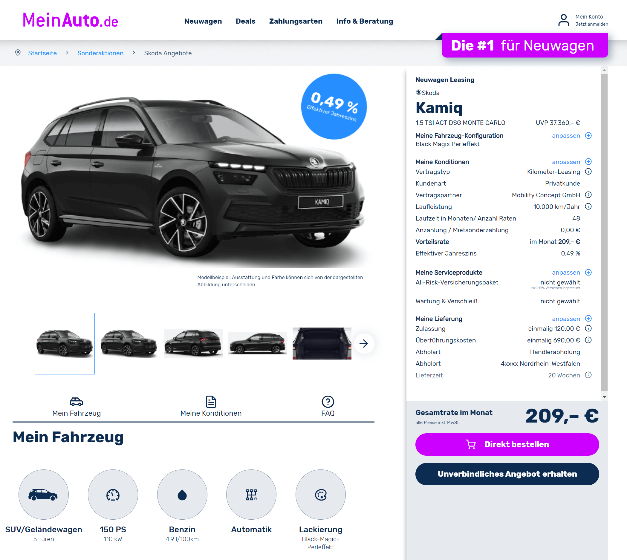
Task: Click the info icon next to Kilometer-Leasing
Action: pos(588,172)
